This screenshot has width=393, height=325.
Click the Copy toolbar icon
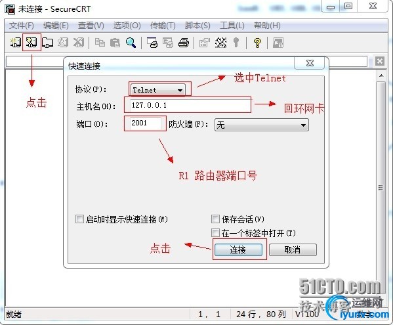coord(100,43)
